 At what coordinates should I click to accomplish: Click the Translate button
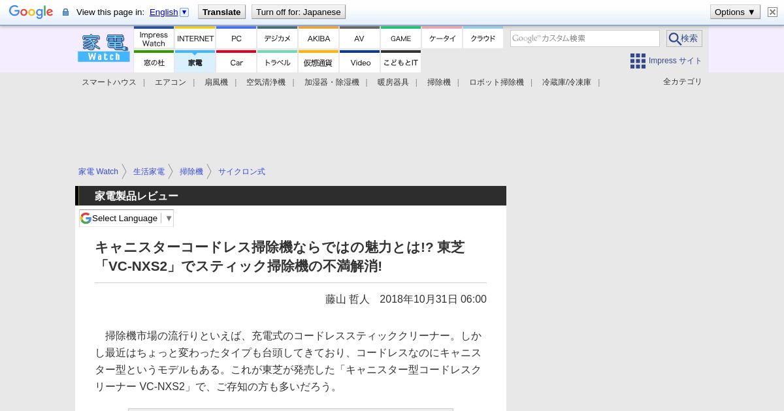(x=221, y=12)
